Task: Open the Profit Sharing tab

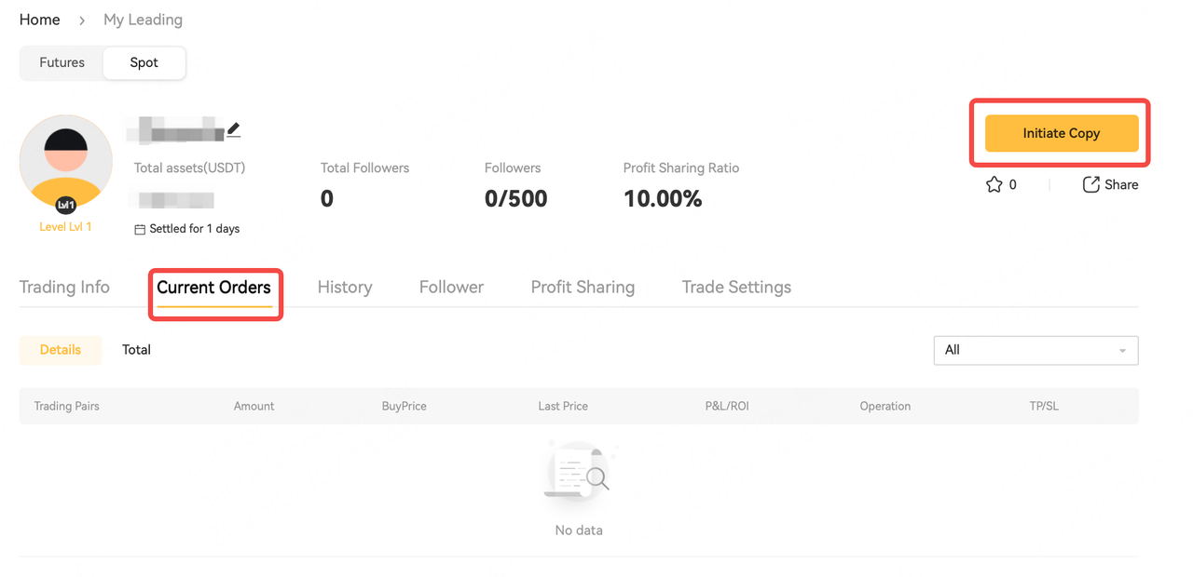Action: tap(583, 287)
